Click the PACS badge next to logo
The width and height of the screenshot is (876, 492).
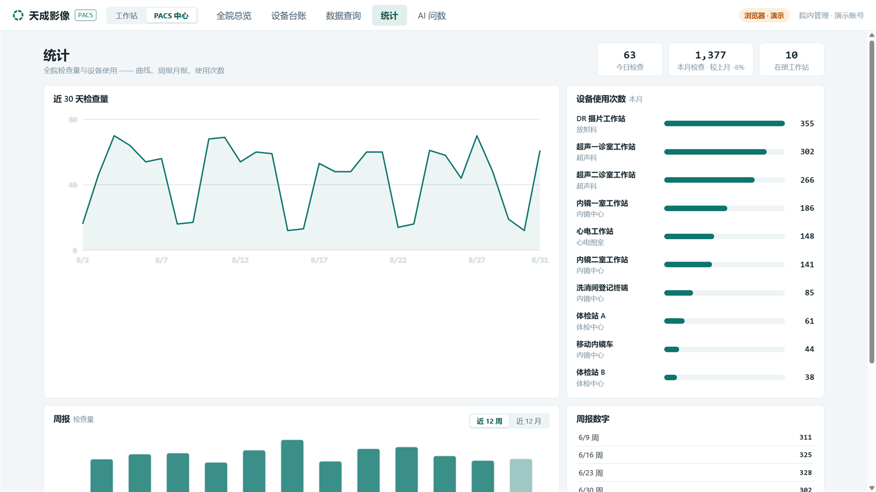85,15
